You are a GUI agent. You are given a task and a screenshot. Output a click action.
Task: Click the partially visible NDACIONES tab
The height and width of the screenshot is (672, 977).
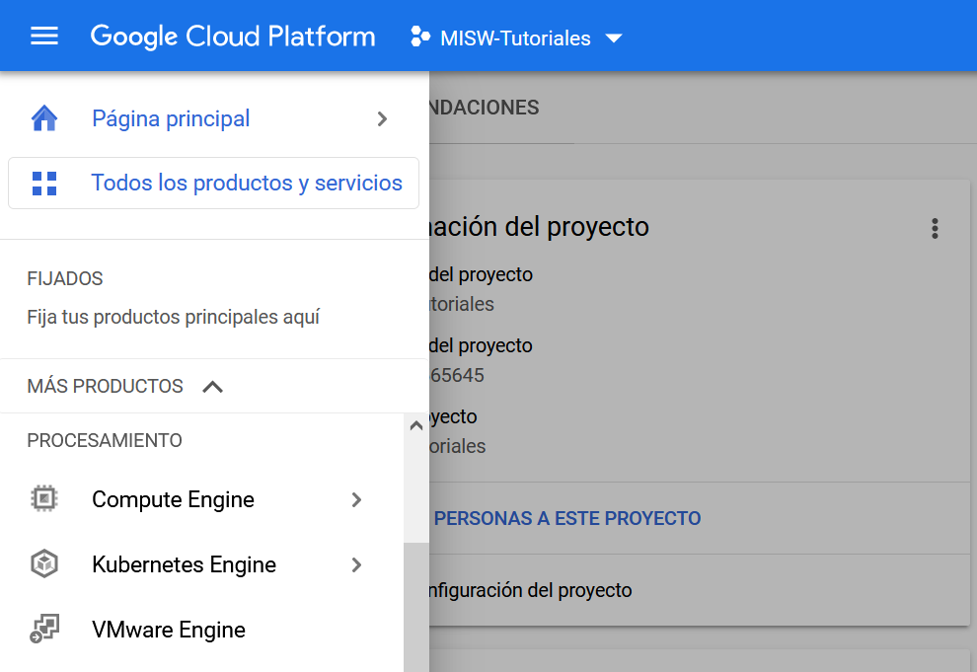pyautogui.click(x=484, y=108)
